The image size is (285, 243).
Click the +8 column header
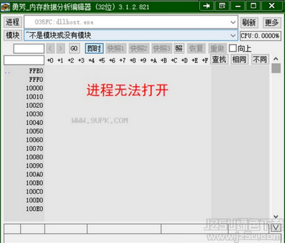pos(133,60)
